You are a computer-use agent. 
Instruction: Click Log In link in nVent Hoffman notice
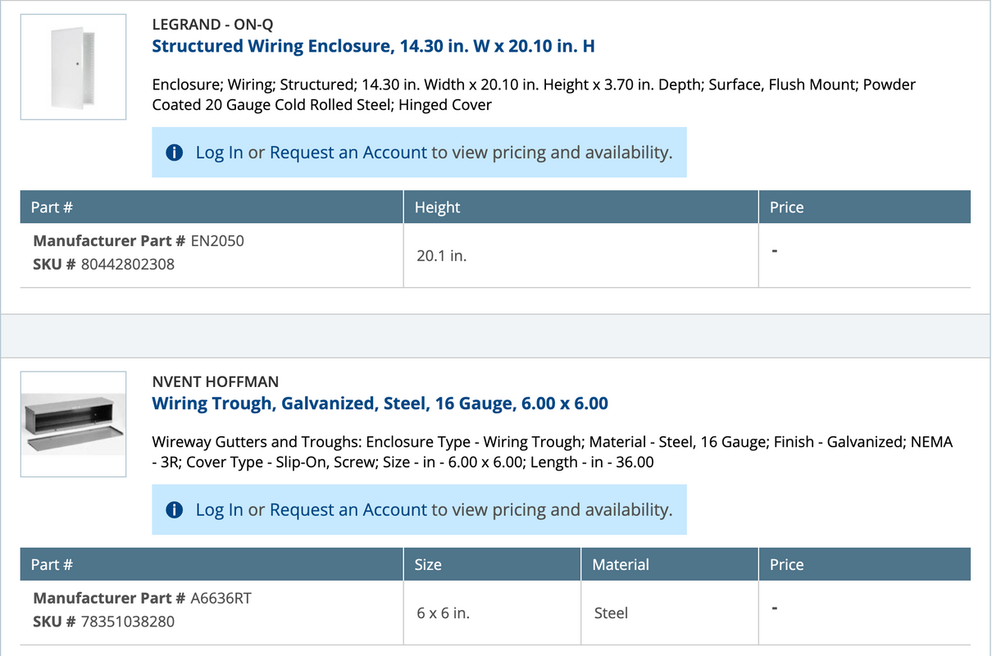click(x=219, y=510)
